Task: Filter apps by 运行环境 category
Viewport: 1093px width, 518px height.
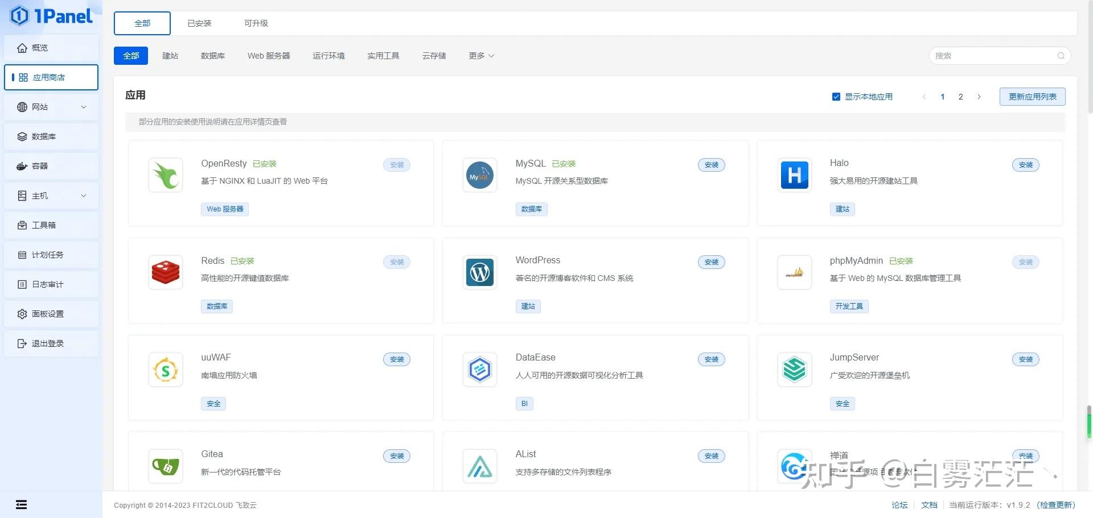Action: pos(328,56)
